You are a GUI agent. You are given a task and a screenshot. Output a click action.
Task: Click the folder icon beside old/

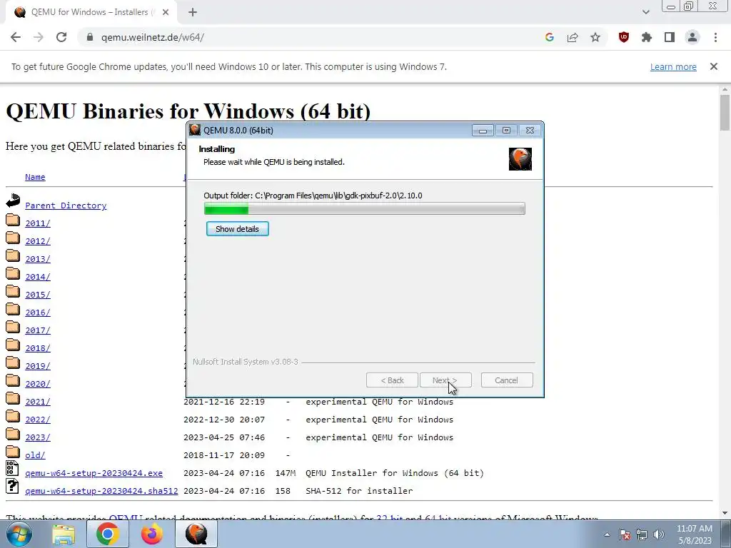click(13, 452)
